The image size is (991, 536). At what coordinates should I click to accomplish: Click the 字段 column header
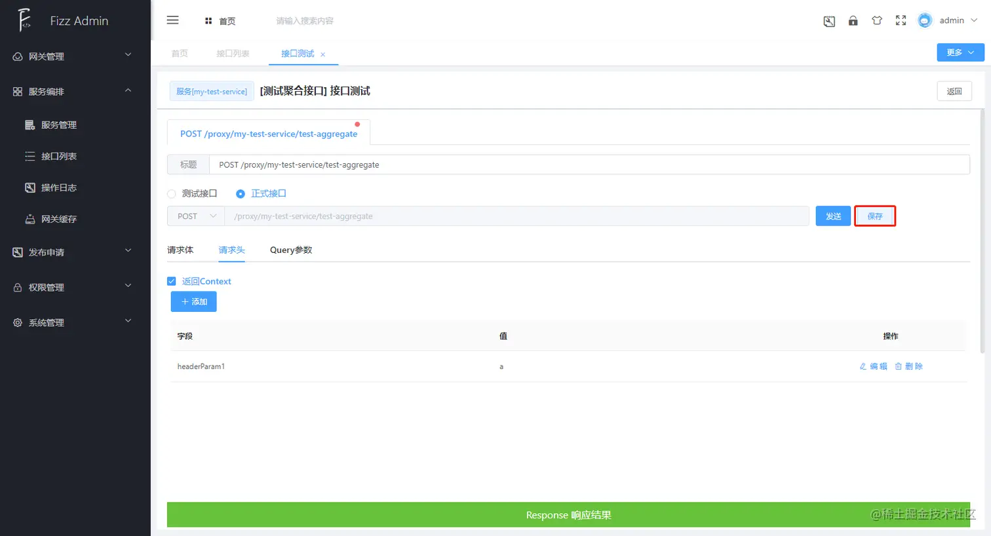coord(185,336)
